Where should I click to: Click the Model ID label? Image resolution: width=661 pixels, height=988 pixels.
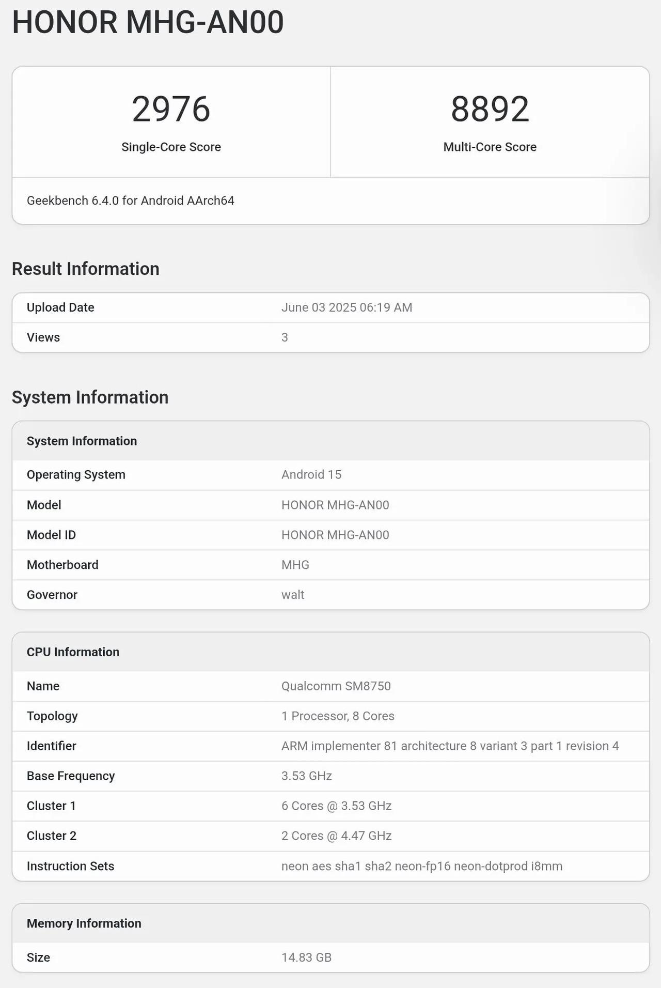51,535
